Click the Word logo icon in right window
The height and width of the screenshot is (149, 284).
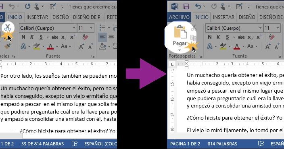point(175,7)
